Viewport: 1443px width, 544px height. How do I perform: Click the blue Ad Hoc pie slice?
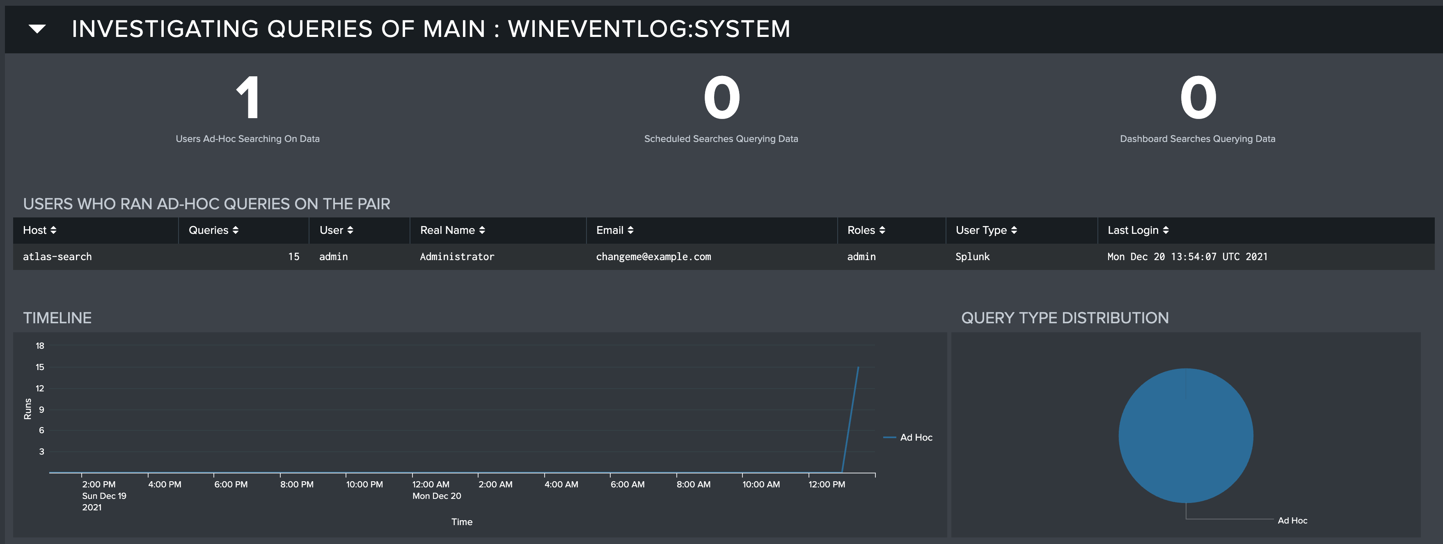(1185, 436)
